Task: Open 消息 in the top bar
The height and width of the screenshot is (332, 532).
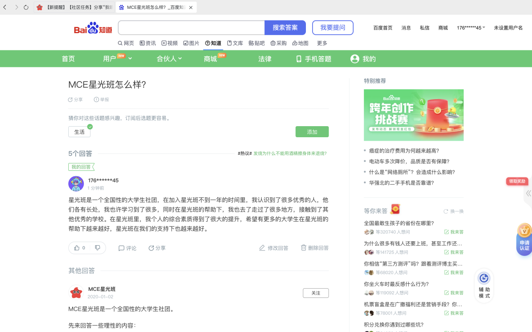Action: pos(406,28)
